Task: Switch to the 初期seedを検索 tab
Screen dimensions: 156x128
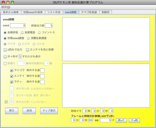Action: pyautogui.click(x=32, y=12)
